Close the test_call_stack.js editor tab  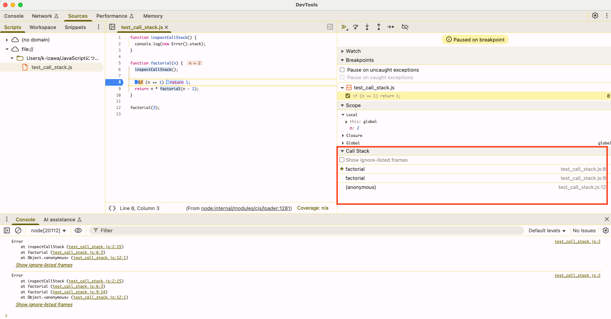166,27
